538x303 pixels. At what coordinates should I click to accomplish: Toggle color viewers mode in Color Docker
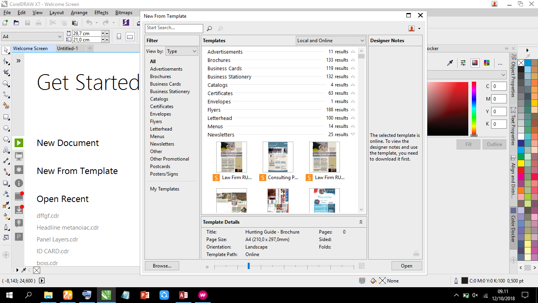(x=475, y=63)
